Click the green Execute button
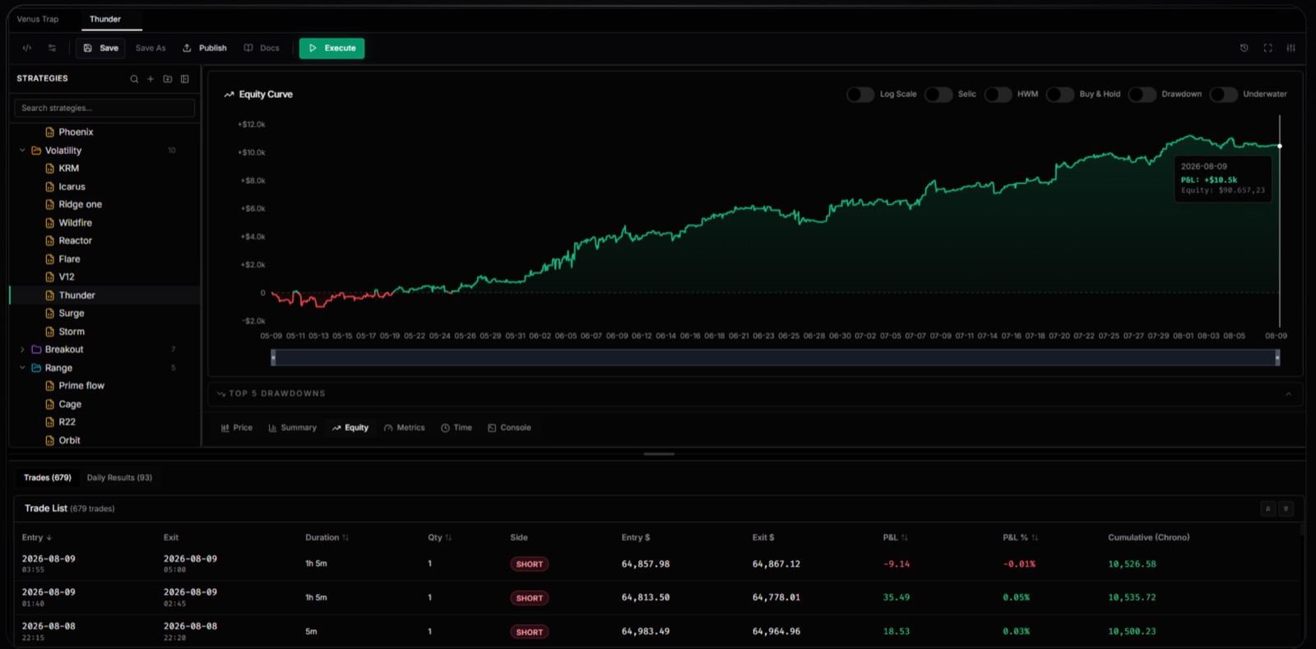 331,49
